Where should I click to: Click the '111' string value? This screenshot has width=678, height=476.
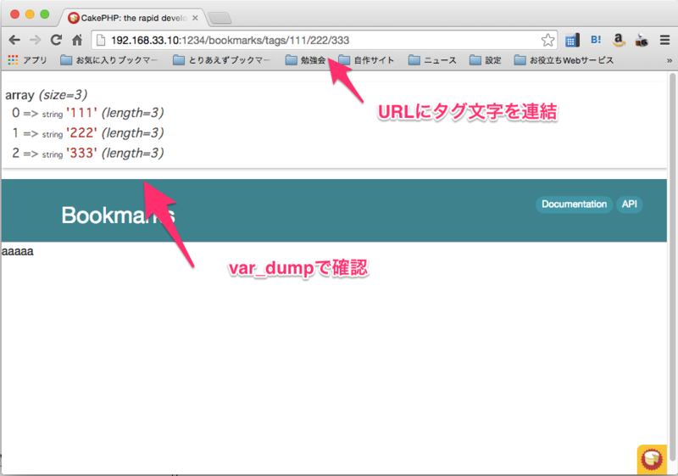tap(81, 113)
